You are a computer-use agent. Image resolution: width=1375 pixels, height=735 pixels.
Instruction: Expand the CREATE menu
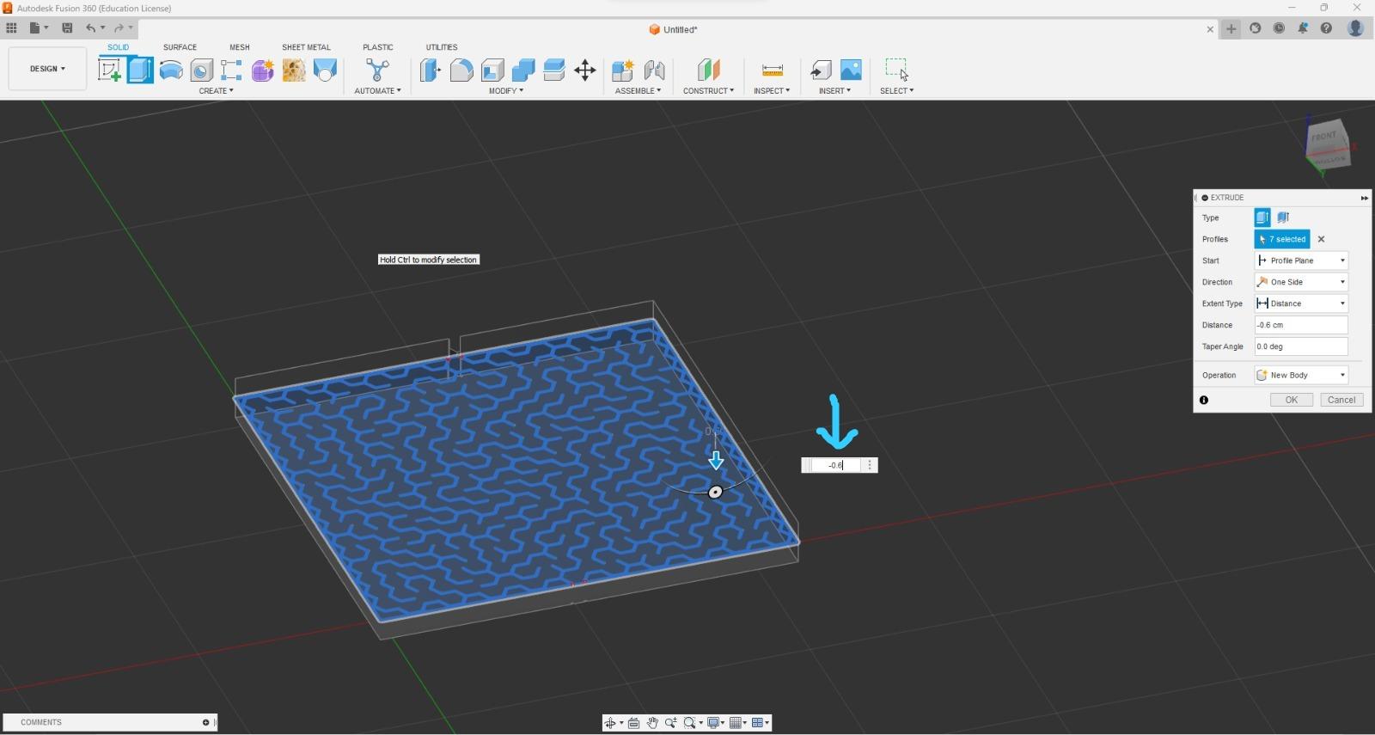[x=216, y=90]
